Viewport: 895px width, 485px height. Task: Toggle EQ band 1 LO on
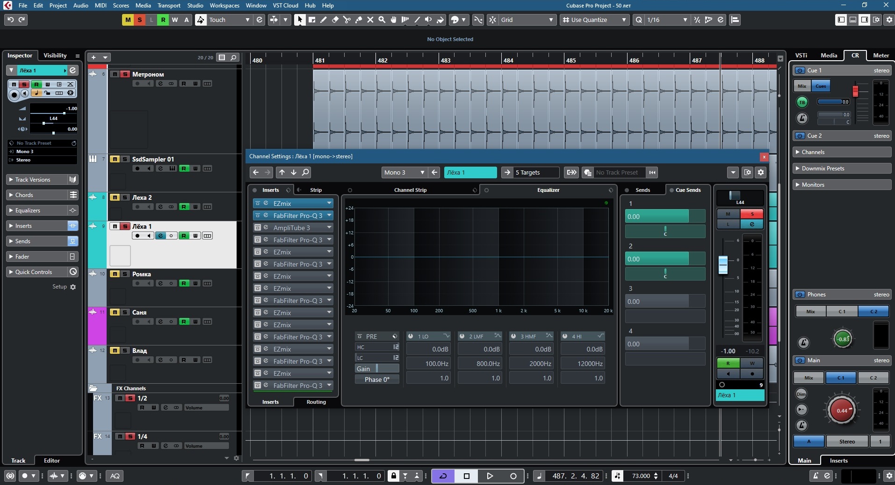click(x=411, y=336)
